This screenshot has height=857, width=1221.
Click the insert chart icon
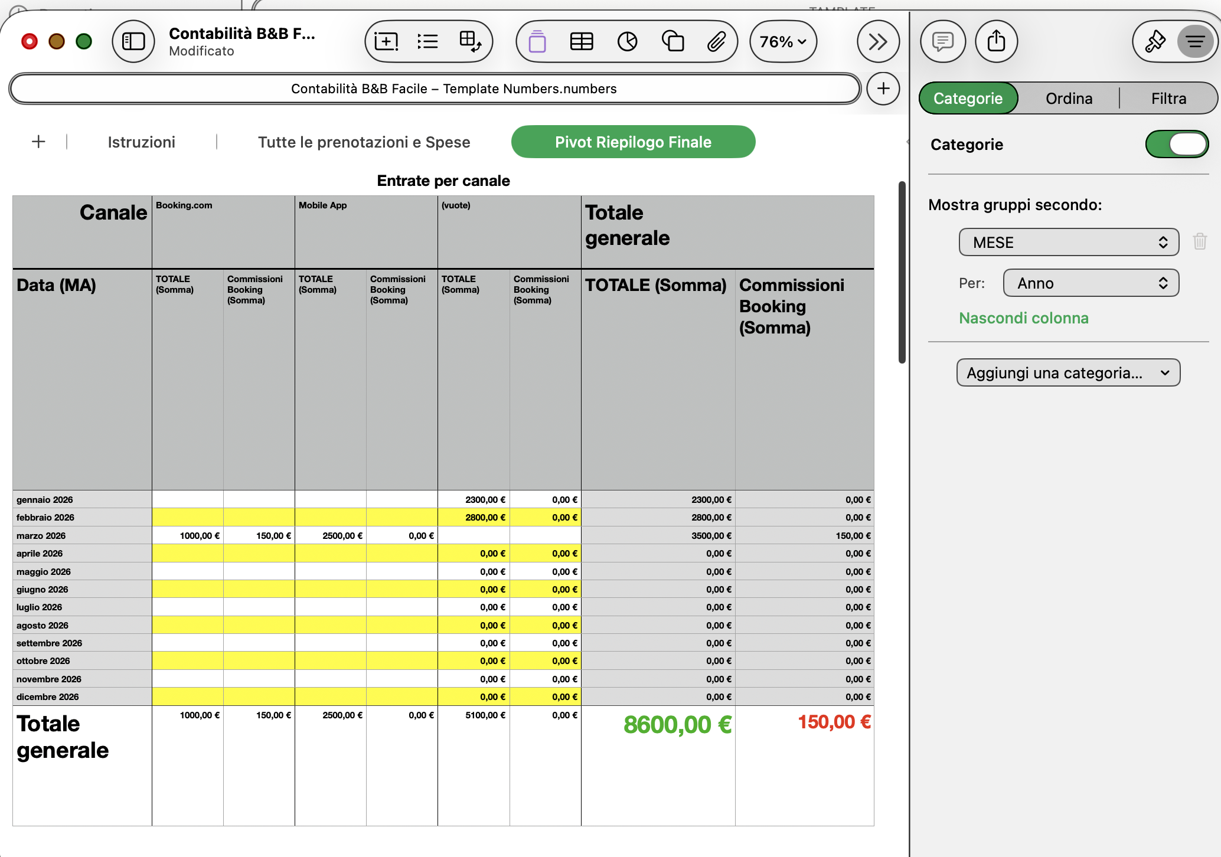coord(627,41)
